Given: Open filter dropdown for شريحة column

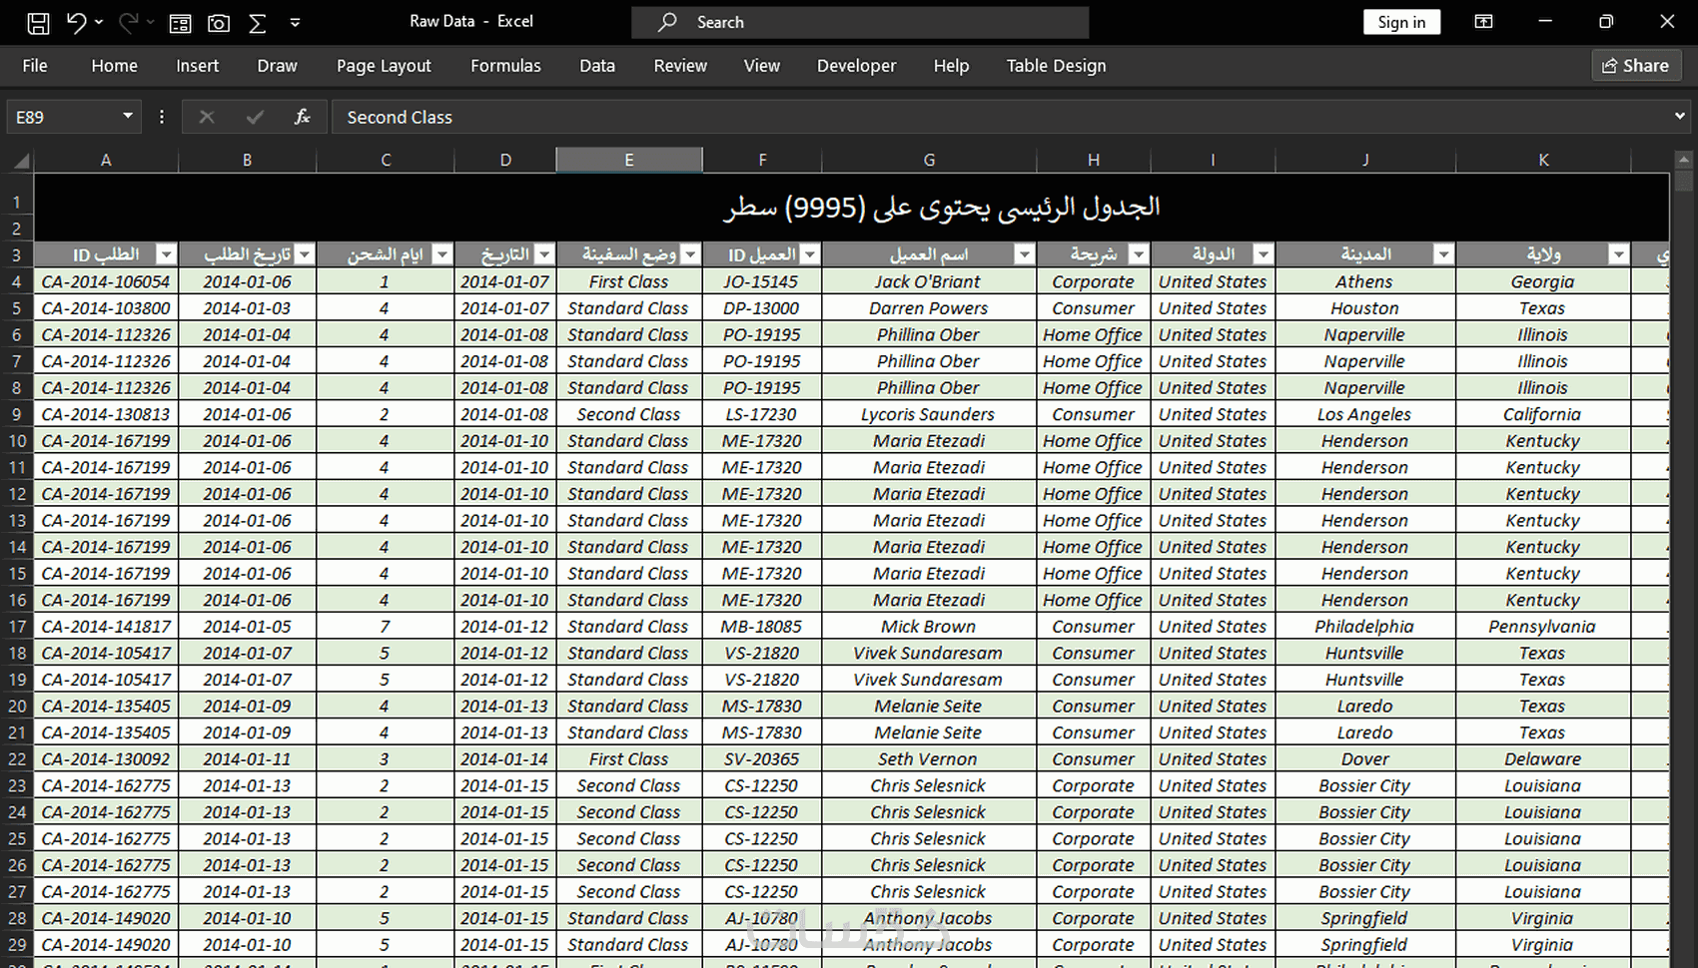Looking at the screenshot, I should tap(1138, 254).
